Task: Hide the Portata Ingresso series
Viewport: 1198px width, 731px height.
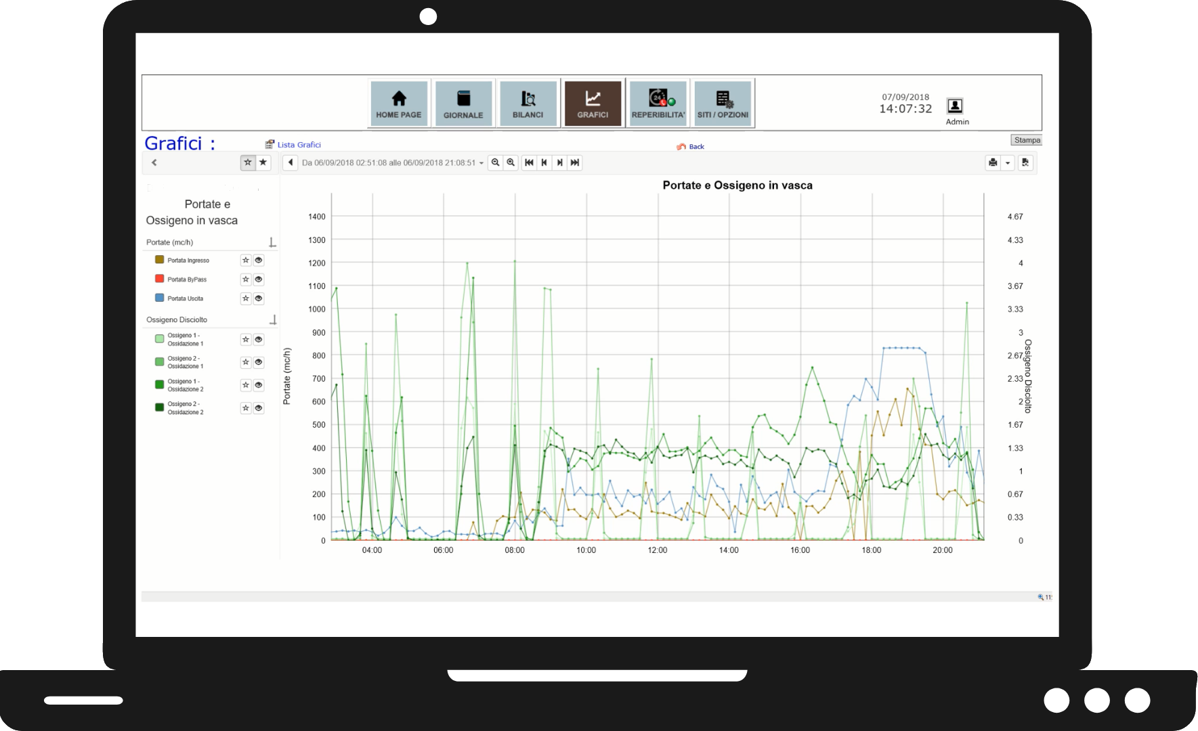Action: point(259,260)
